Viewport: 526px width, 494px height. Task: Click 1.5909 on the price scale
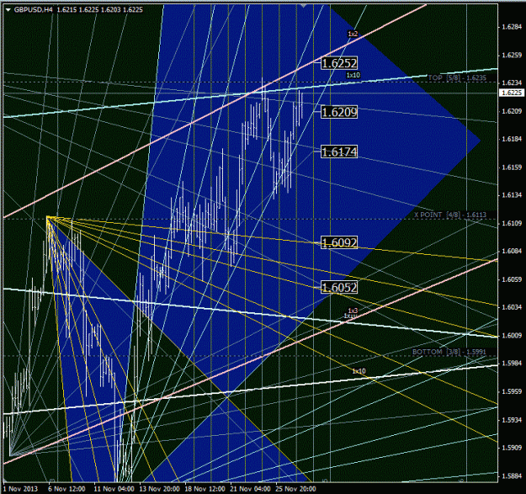[x=512, y=448]
